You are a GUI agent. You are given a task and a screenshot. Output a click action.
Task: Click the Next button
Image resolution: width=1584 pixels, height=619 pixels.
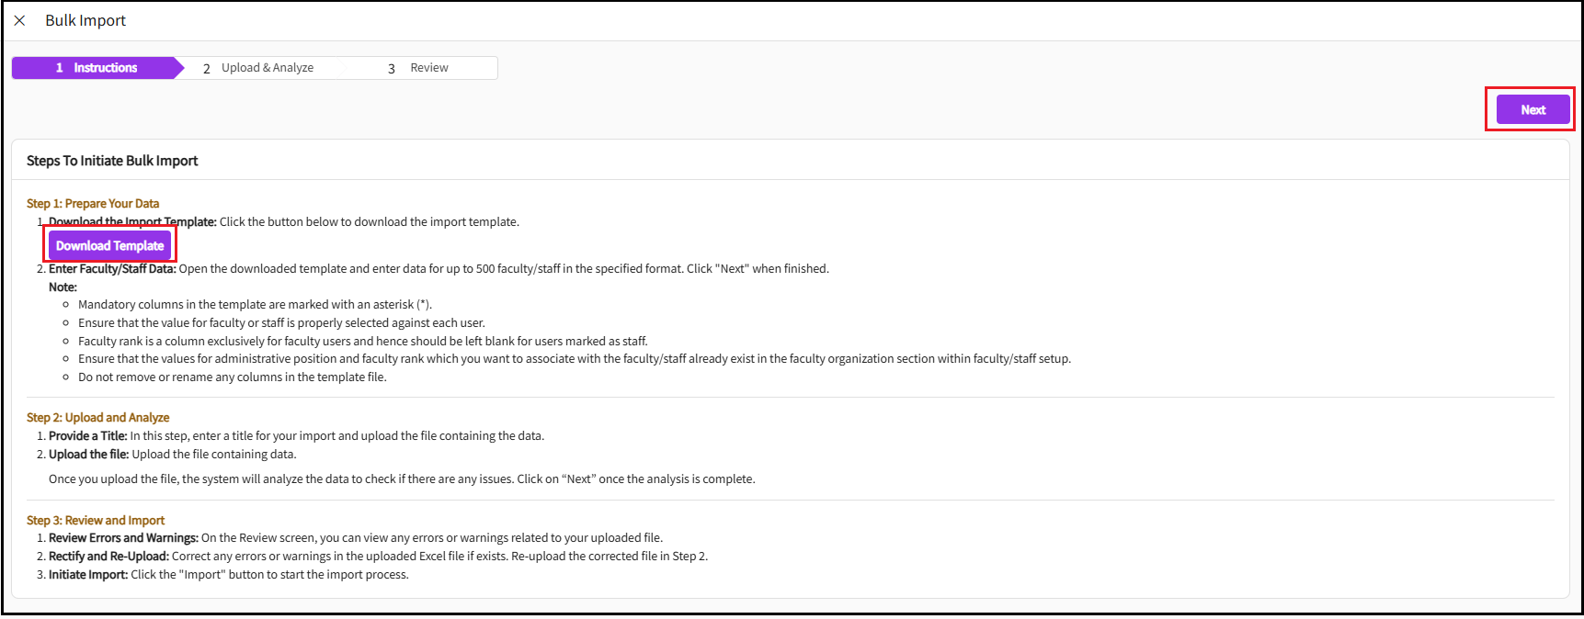pos(1533,109)
